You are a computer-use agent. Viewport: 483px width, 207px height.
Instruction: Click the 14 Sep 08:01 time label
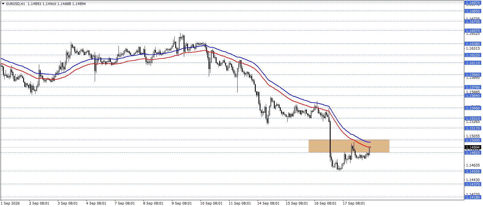268,203
